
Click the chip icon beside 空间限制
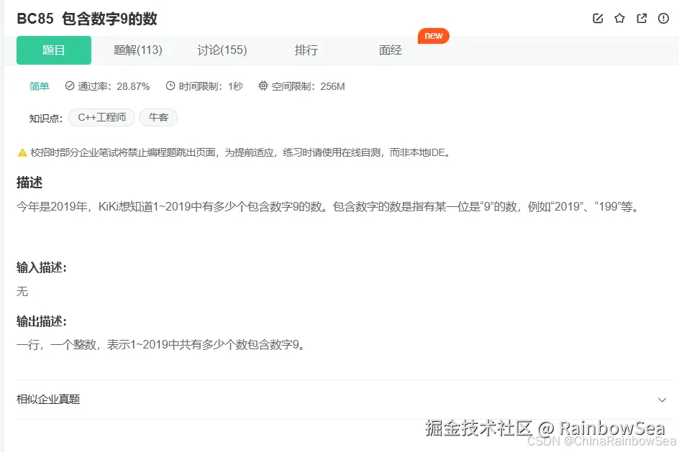(263, 86)
